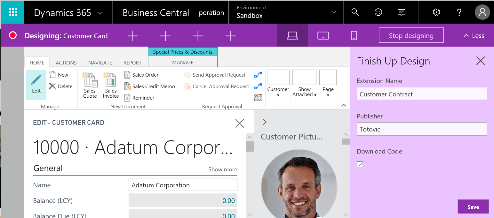Switch to phone preview mode
The width and height of the screenshot is (494, 218).
[x=354, y=35]
